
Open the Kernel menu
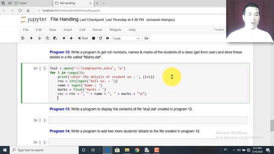pyautogui.click(x=97, y=30)
